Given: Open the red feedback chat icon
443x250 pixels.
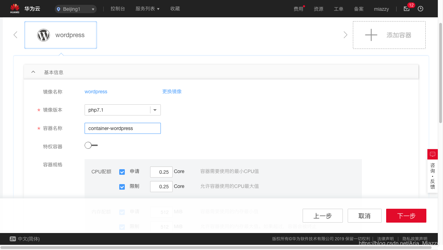Looking at the screenshot, I should click(x=433, y=154).
